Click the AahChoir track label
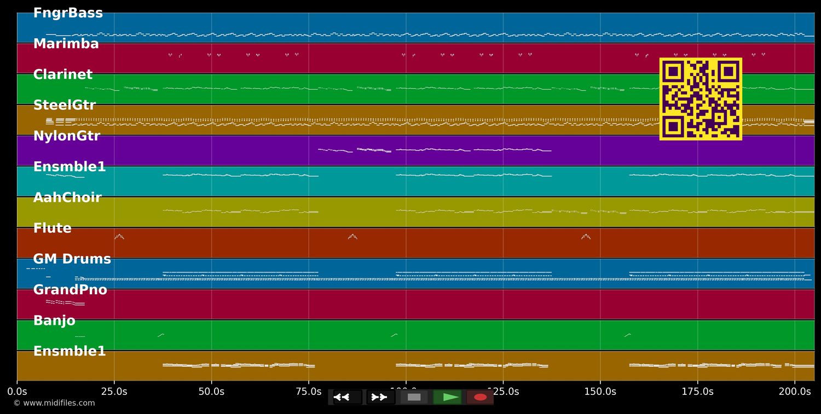821x414 pixels. 67,197
